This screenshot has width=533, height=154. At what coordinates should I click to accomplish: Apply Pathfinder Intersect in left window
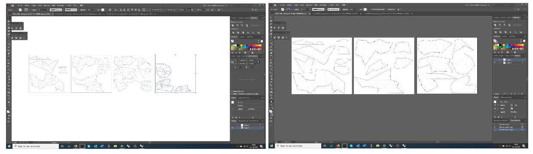click(x=242, y=26)
